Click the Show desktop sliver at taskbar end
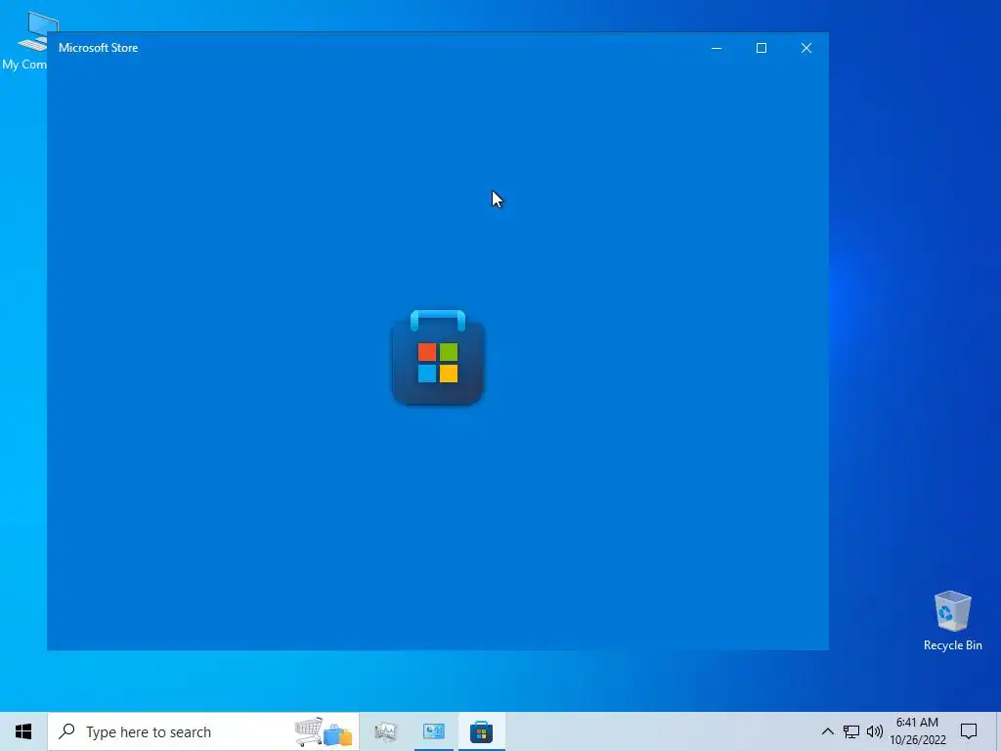 pyautogui.click(x=998, y=731)
